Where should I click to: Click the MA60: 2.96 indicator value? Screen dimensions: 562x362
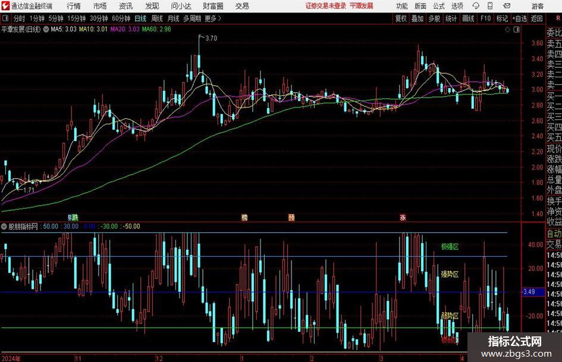(156, 29)
